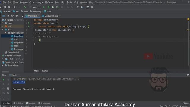Toggle soft-wrap in Run console

8,89
